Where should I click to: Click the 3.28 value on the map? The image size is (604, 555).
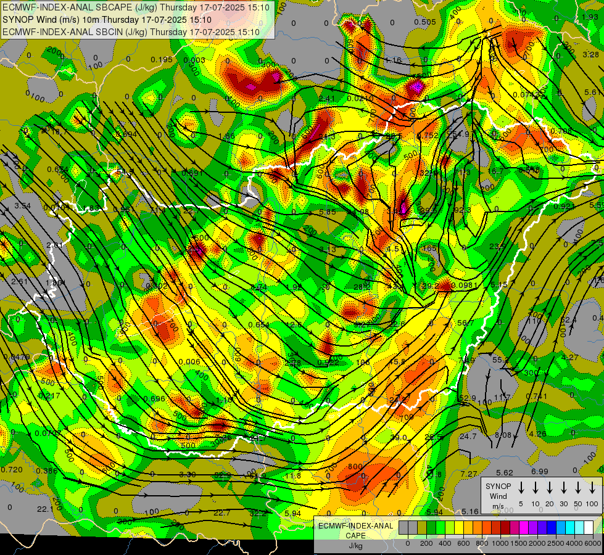(x=591, y=55)
